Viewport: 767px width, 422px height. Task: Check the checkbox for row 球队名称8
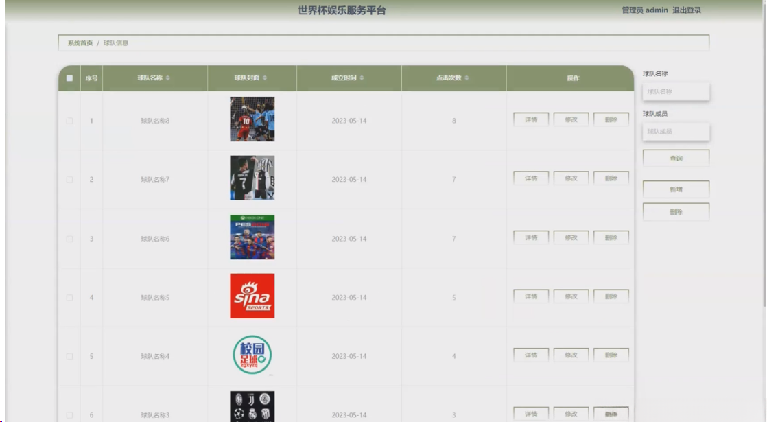click(x=69, y=121)
